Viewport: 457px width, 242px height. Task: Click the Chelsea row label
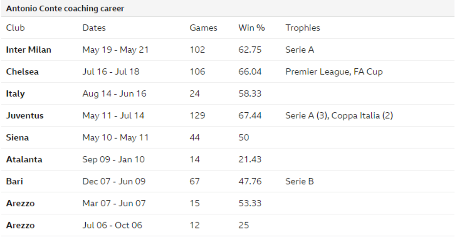22,72
